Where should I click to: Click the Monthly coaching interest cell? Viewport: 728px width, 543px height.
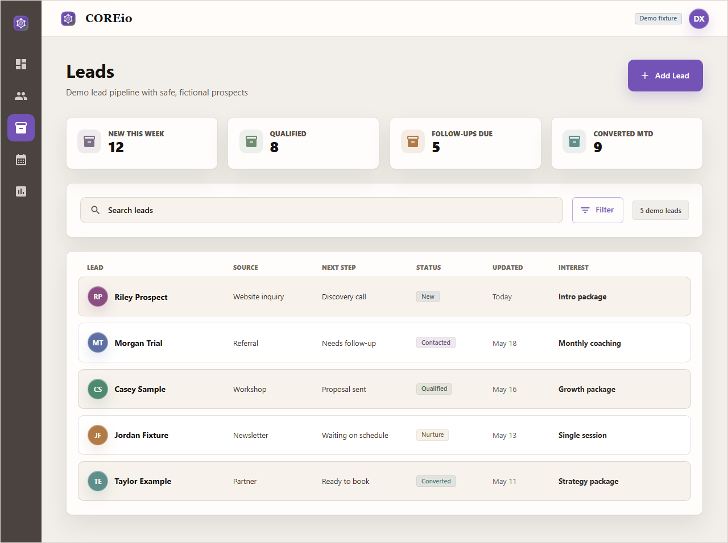(x=590, y=343)
